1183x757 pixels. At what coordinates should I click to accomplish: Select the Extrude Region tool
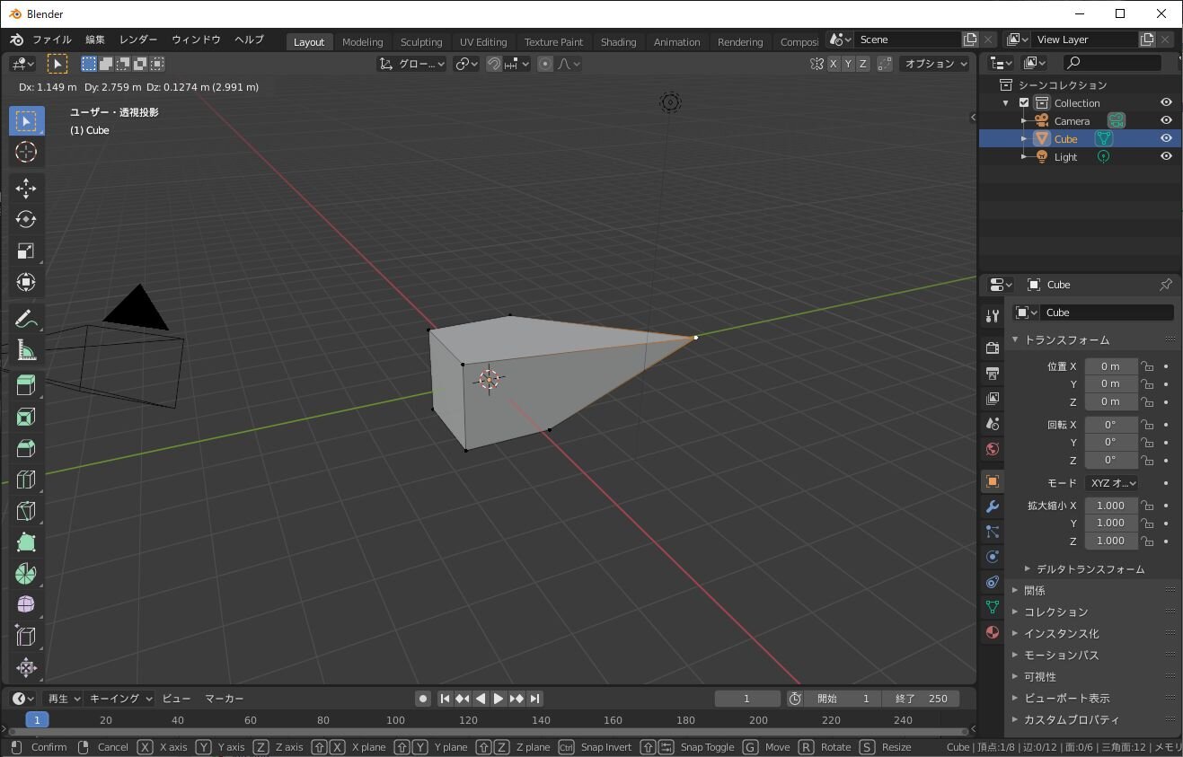click(26, 385)
